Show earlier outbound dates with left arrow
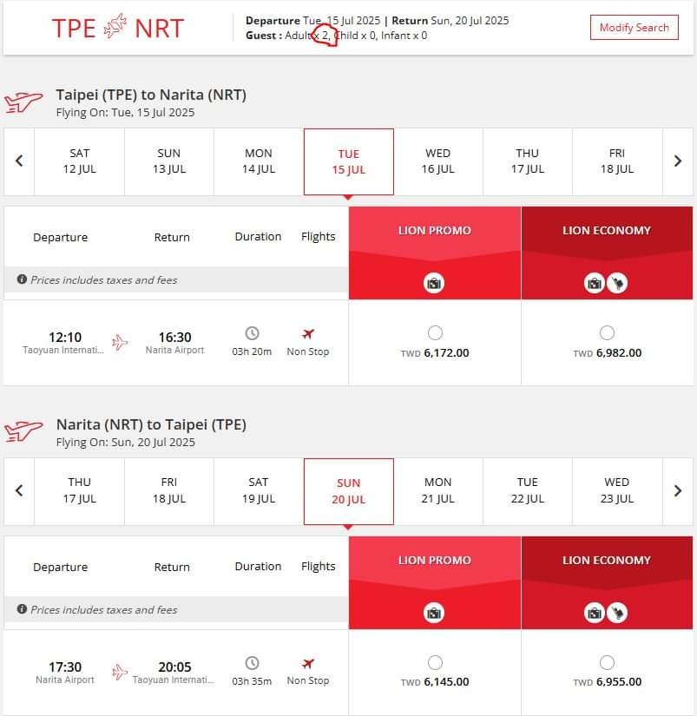Viewport: 697px width, 716px height. (19, 161)
